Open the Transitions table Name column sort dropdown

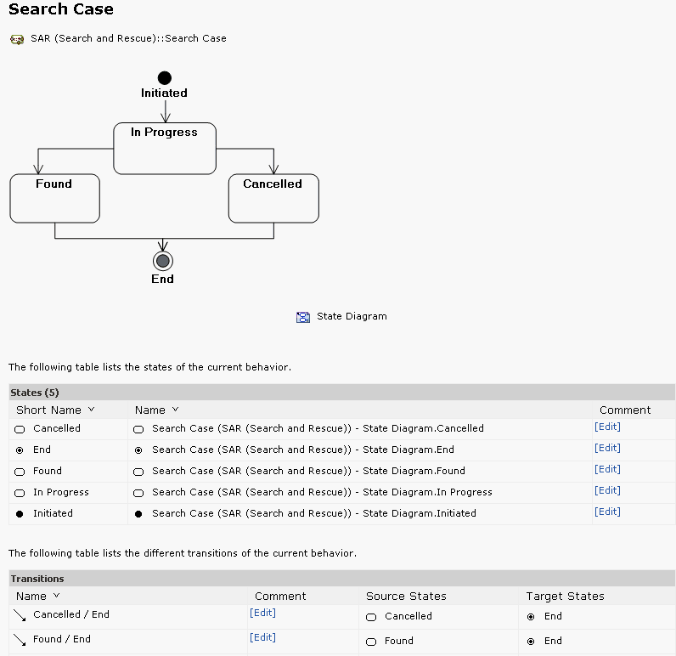(x=57, y=596)
